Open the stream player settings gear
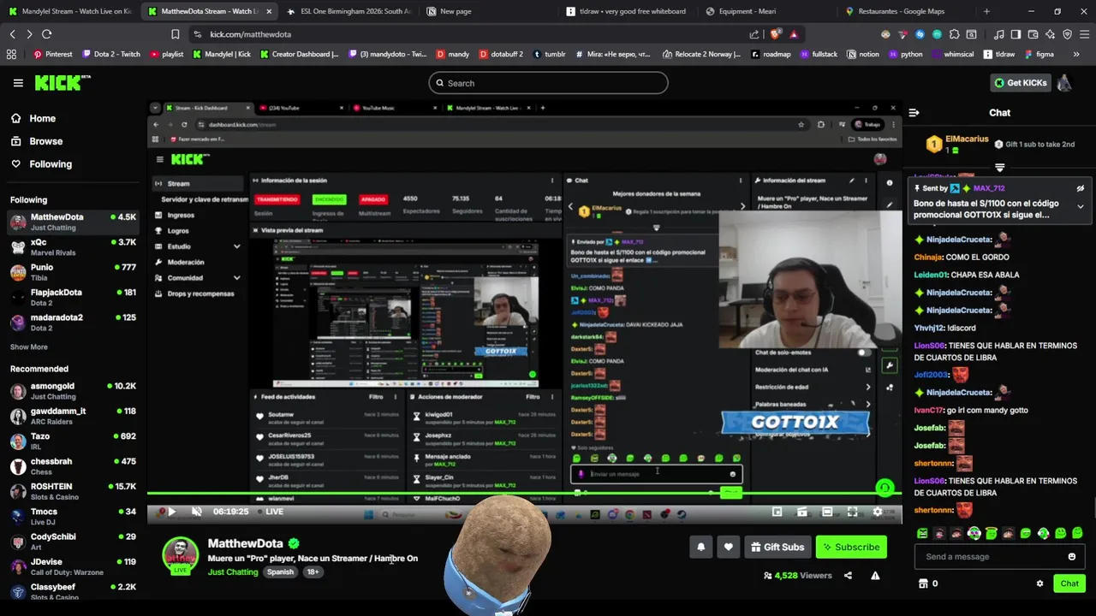The width and height of the screenshot is (1096, 616). tap(878, 512)
